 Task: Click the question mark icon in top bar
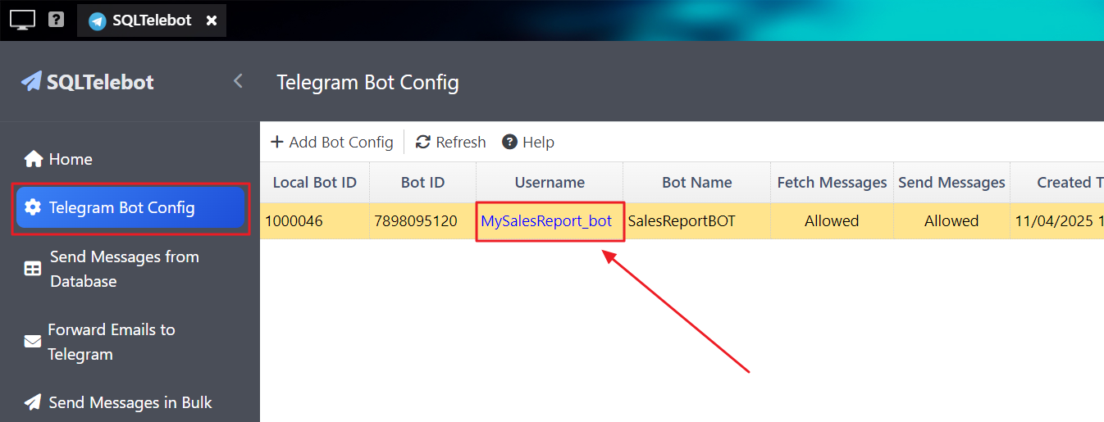56,19
